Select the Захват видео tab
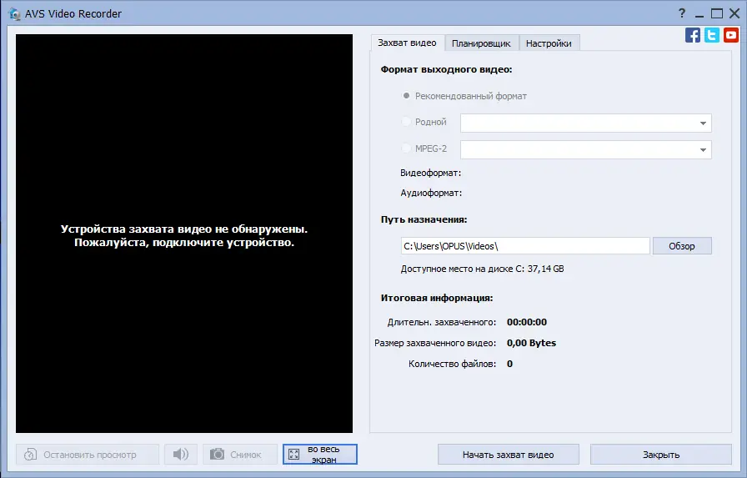747x478 pixels. 408,43
